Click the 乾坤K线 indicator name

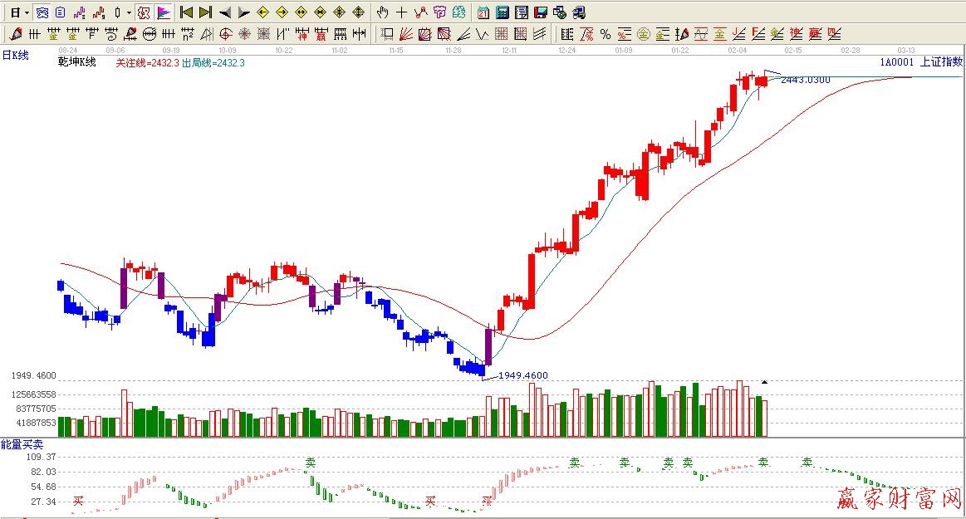click(x=76, y=62)
